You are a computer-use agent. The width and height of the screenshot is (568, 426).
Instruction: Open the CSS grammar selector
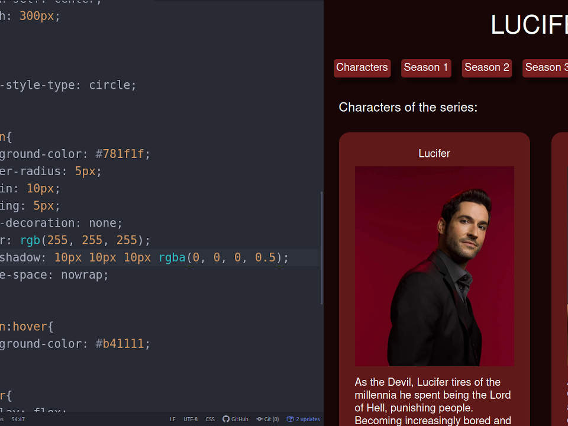point(210,419)
